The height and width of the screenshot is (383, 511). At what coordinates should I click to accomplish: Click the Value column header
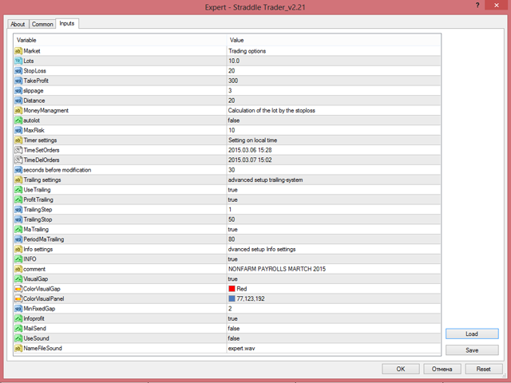coord(334,40)
